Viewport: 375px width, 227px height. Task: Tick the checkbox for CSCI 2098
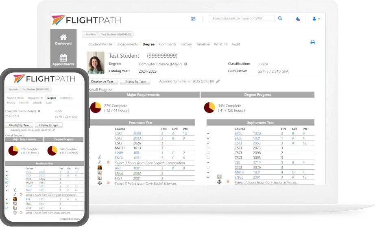click(208, 153)
